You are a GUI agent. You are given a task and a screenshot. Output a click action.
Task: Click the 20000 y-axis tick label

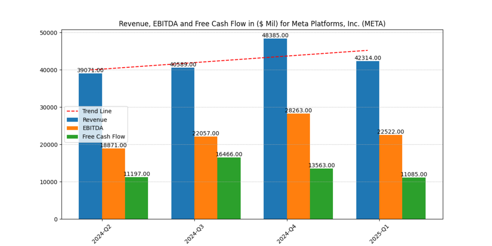click(x=48, y=145)
